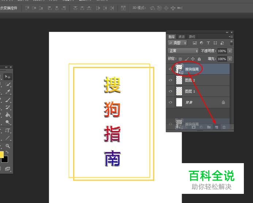253x203 pixels.
Task: Select the Line tool
Action: (8, 138)
